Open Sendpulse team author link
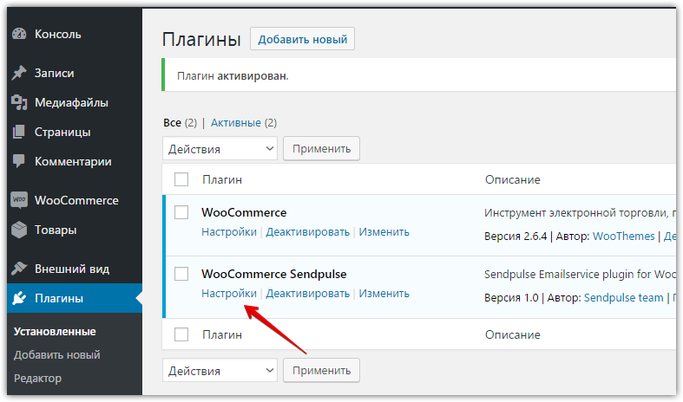 tap(624, 297)
